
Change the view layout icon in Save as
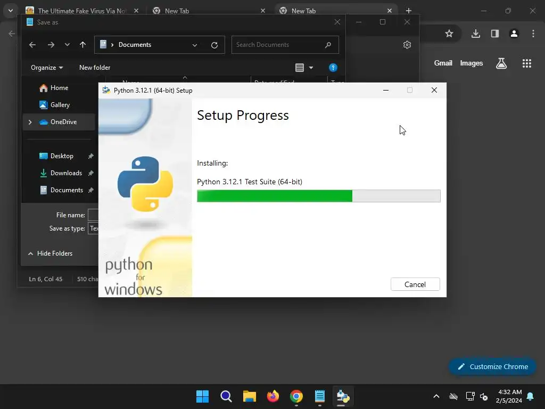300,68
